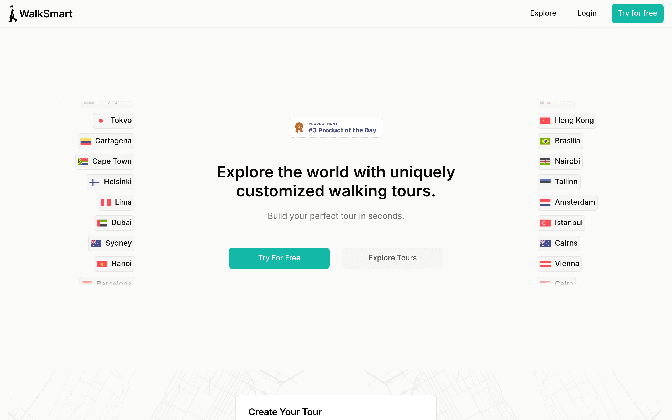Click the WalkSmart walking figure logo icon
Image resolution: width=672 pixels, height=420 pixels.
click(13, 14)
